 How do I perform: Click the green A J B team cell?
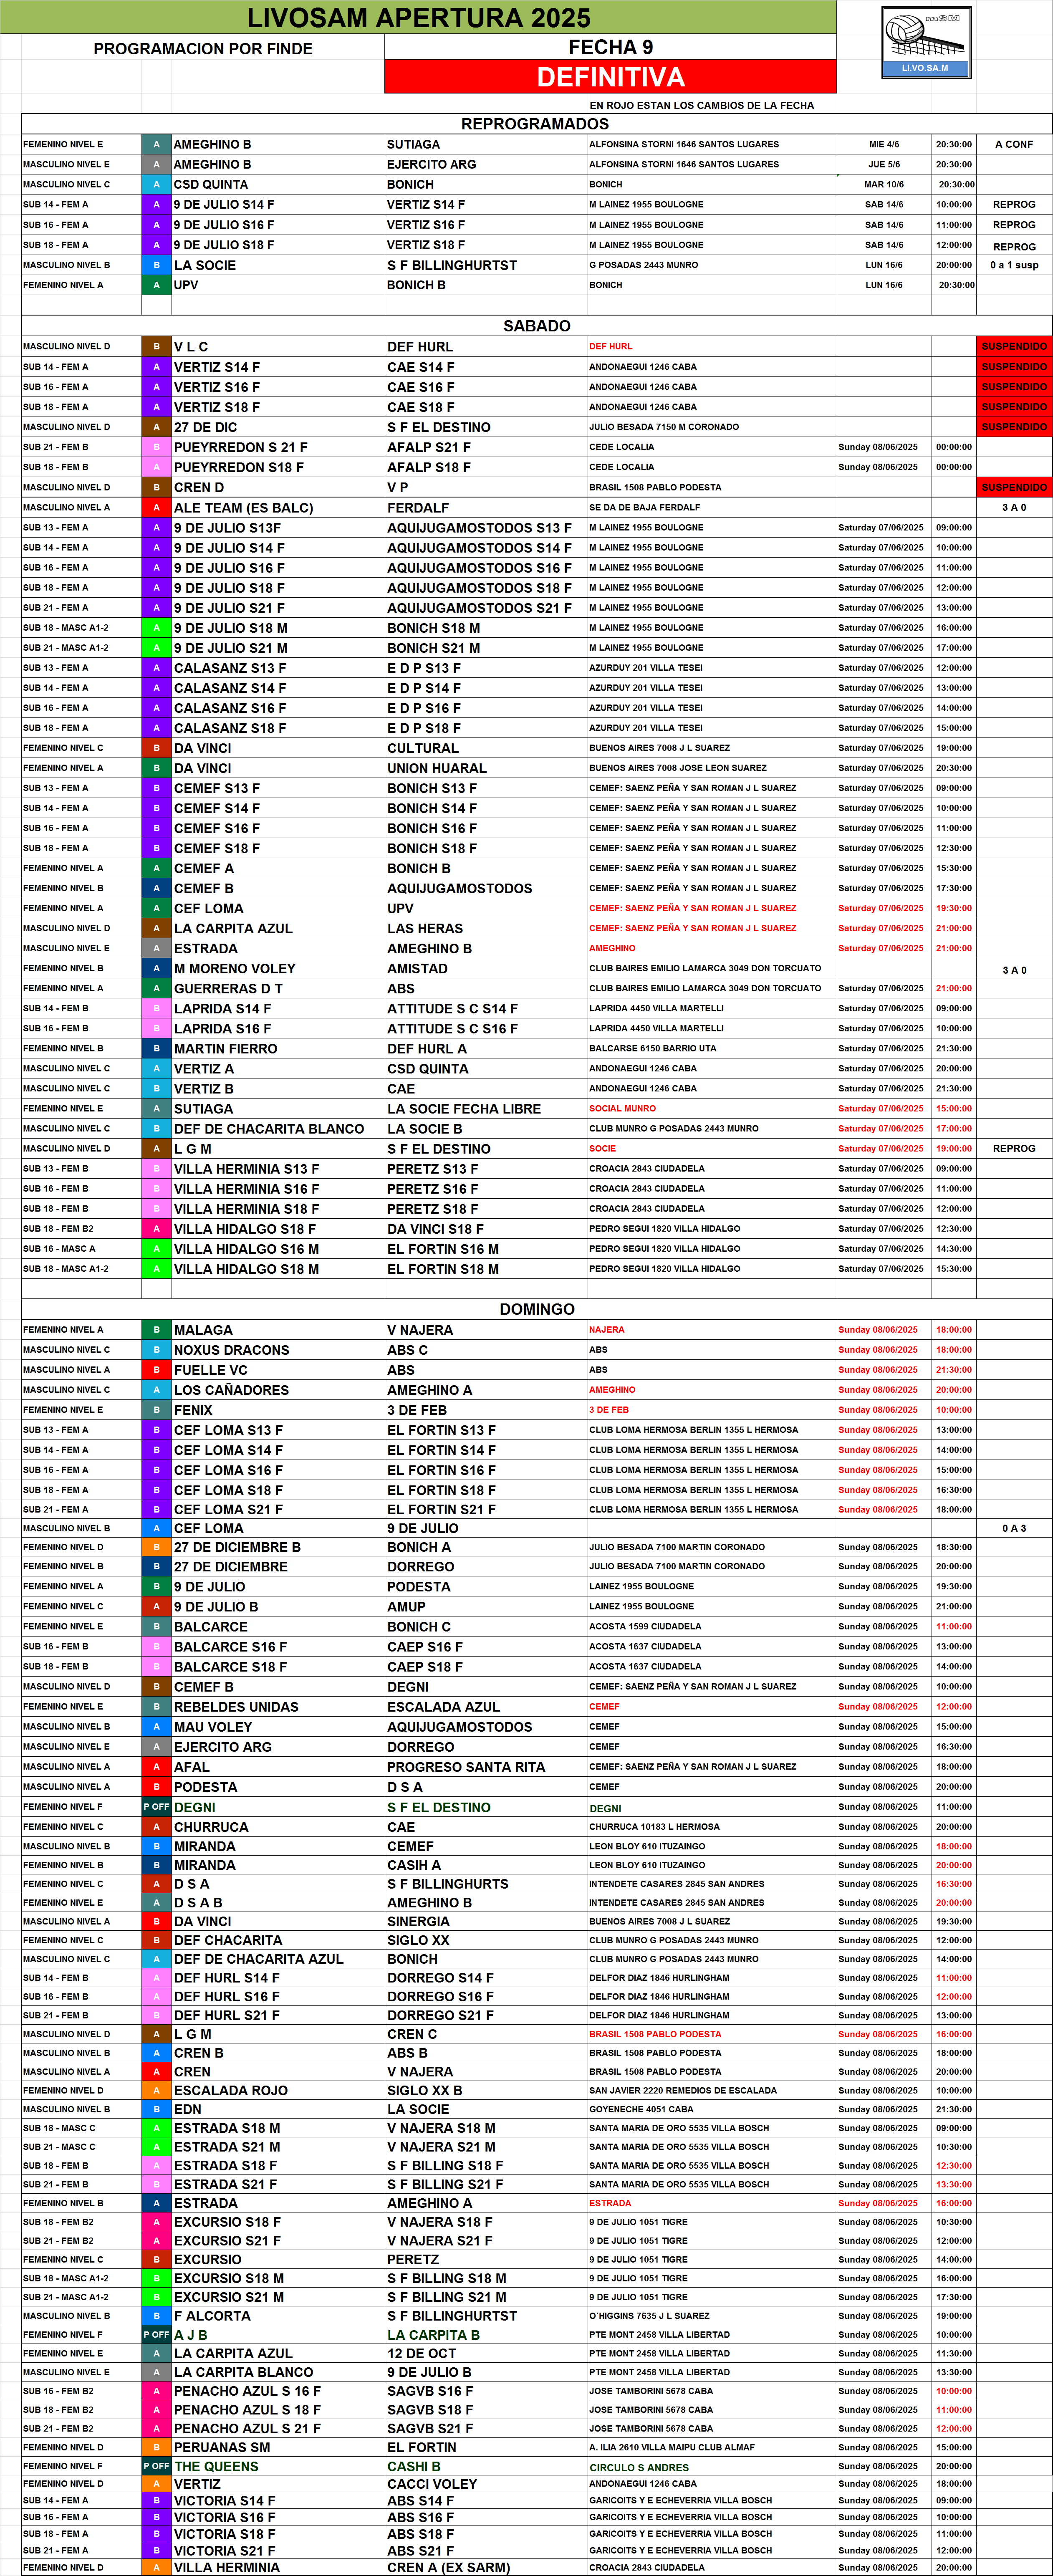point(278,2335)
